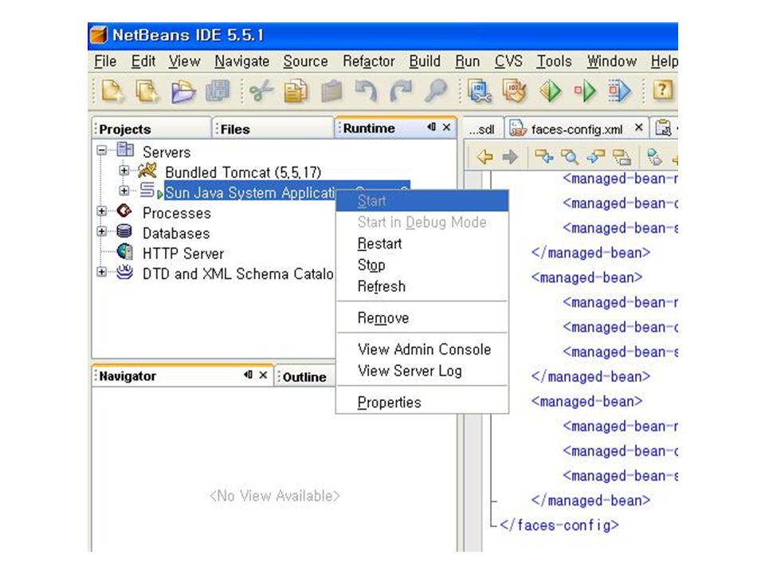This screenshot has width=765, height=574.
Task: Minimize the Runtime window with slide icon
Action: click(431, 127)
